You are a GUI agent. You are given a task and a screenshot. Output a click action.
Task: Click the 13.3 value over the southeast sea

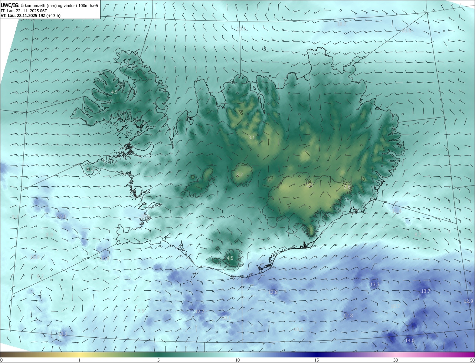coord(375,284)
